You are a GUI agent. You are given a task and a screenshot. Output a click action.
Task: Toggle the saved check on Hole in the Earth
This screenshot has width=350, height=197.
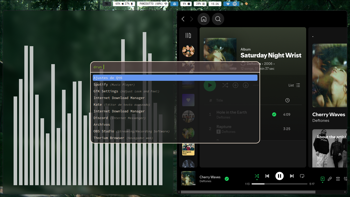[274, 114]
